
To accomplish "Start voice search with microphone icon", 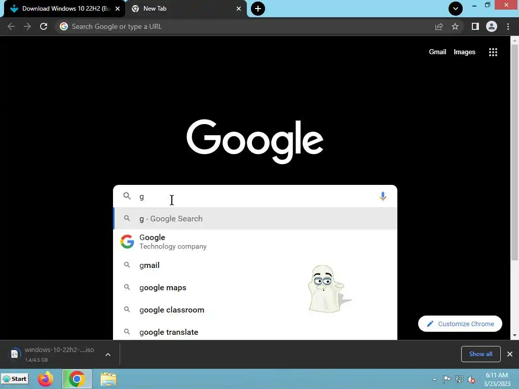I will click(x=383, y=196).
